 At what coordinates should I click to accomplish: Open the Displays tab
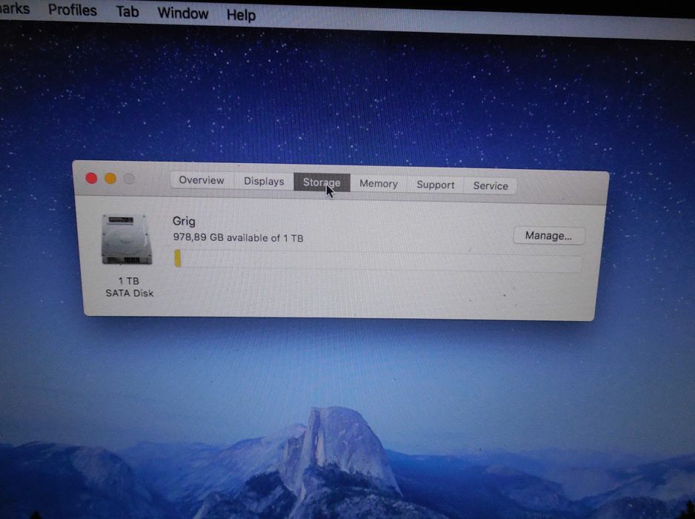[x=264, y=182]
